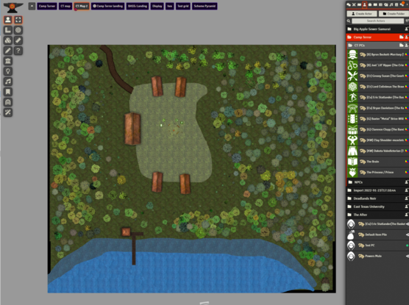Viewport: 409px width, 305px height.
Task: Create actor in CT PCs folder
Action: (407, 46)
